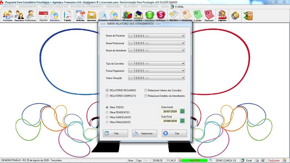
Task: Open the FERRAMENTAS menu
Action: [x=150, y=7]
